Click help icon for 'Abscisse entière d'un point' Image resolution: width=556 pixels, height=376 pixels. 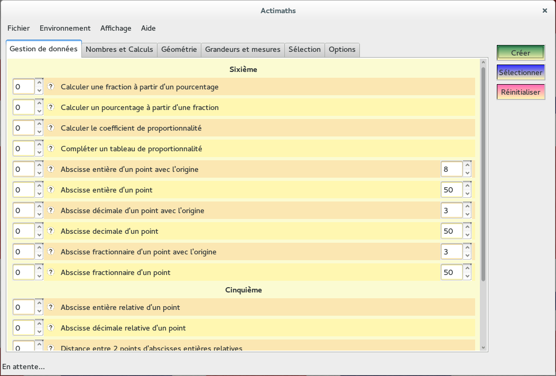click(51, 190)
